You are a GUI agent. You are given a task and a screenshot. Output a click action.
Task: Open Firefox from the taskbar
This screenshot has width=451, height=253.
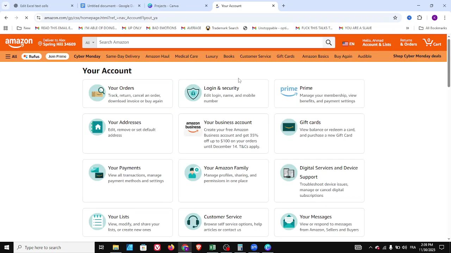[x=171, y=247]
